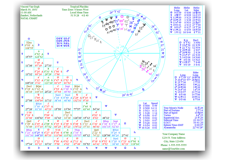Select the Moon glyph labeling the TDec row
This screenshot has height=160, width=225.
[22, 45]
